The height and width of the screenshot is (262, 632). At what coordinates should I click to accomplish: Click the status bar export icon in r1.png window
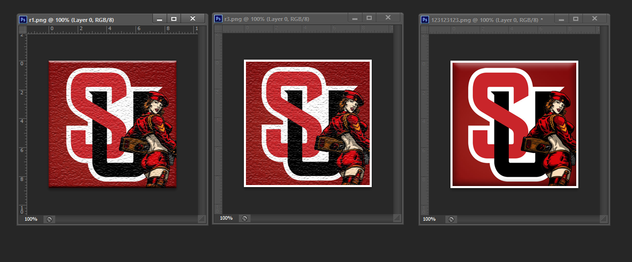click(x=50, y=219)
